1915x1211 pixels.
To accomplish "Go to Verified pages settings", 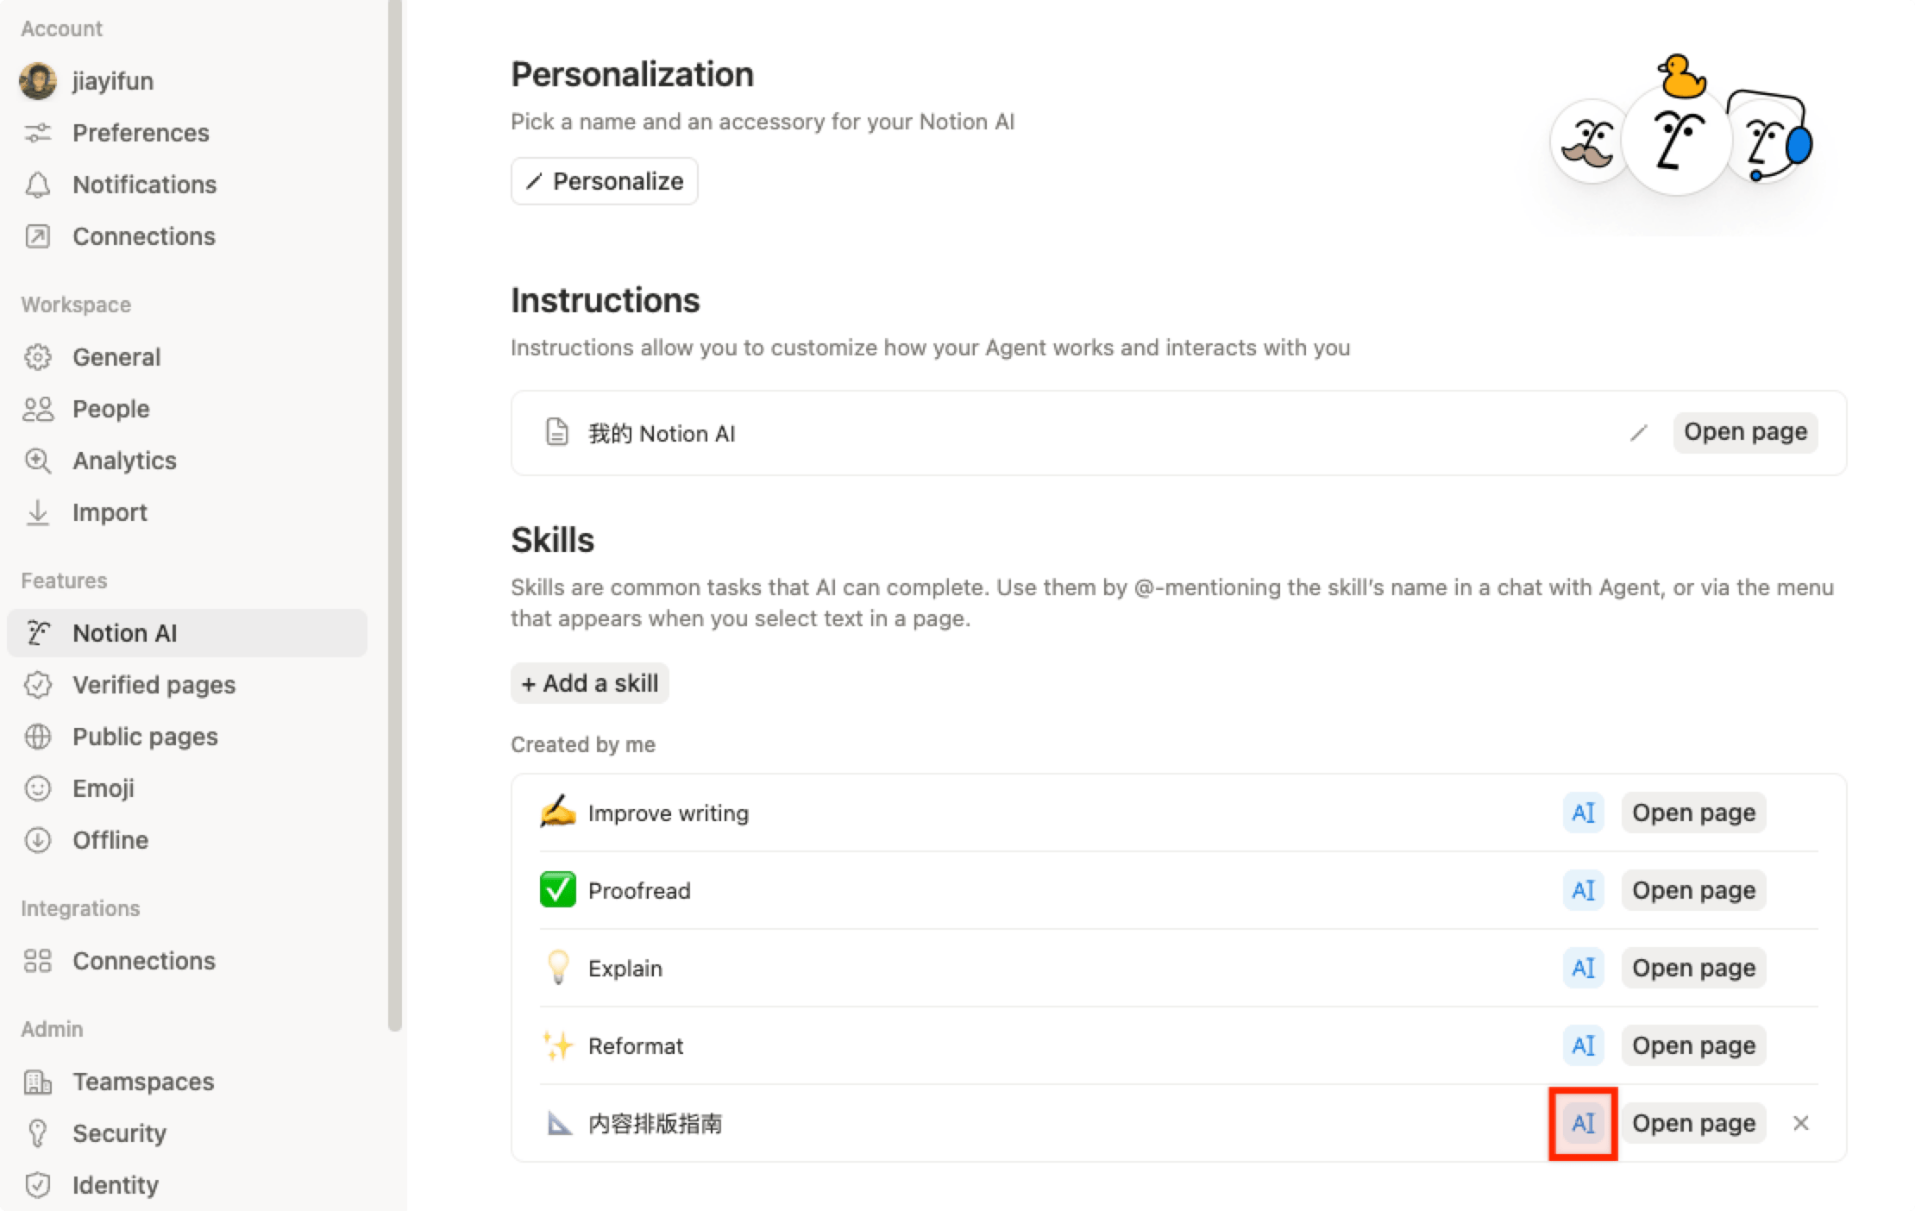I will pos(154,685).
